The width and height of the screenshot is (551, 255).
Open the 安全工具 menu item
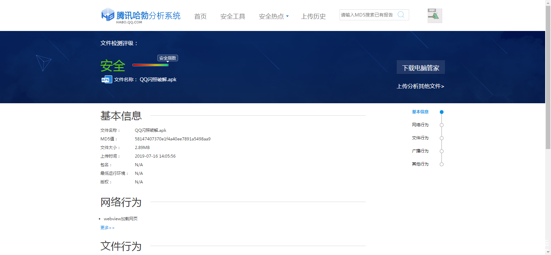click(x=233, y=17)
